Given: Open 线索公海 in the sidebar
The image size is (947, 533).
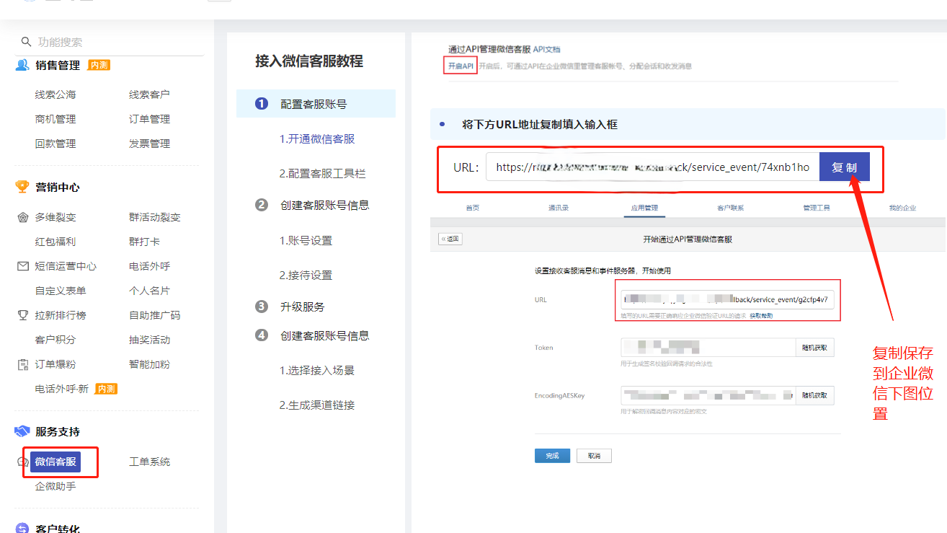Looking at the screenshot, I should [x=55, y=94].
